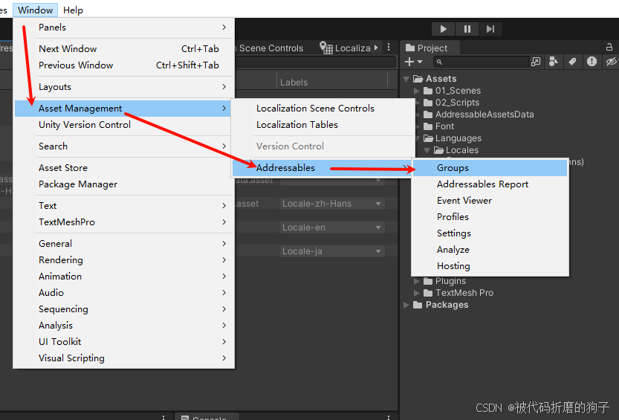The width and height of the screenshot is (619, 420).
Task: Open Asset Store from Window menu
Action: [124, 168]
